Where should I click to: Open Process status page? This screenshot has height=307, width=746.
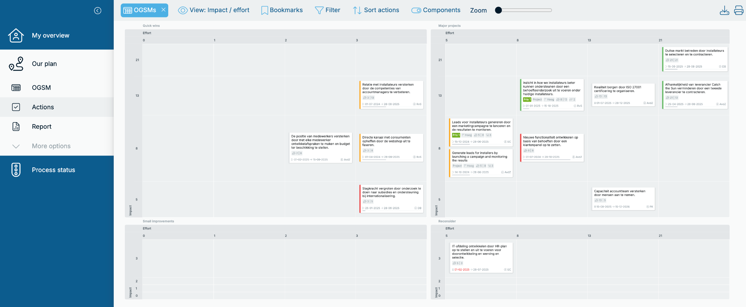point(57,170)
